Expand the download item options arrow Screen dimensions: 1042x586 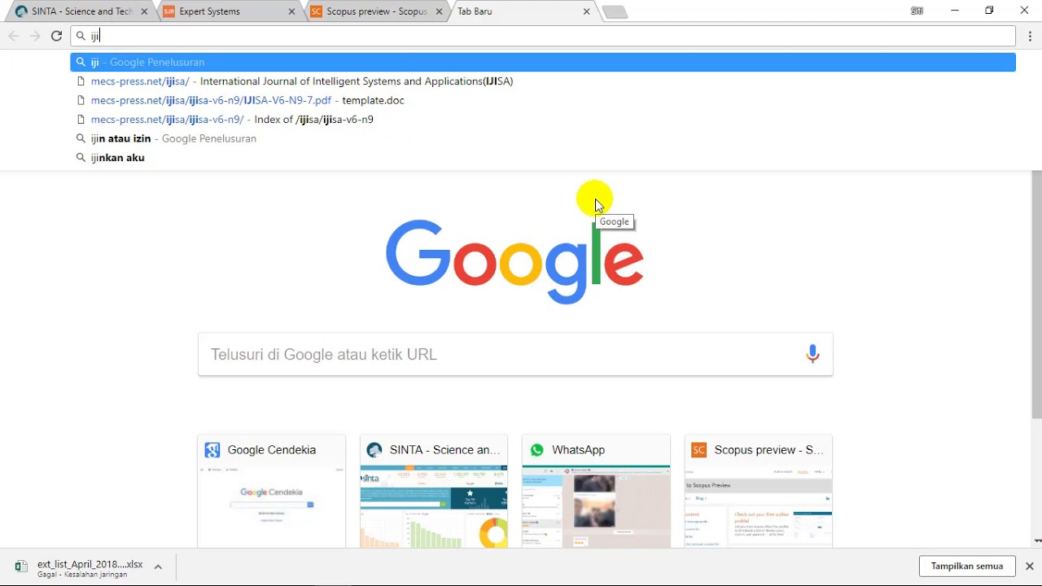click(158, 566)
